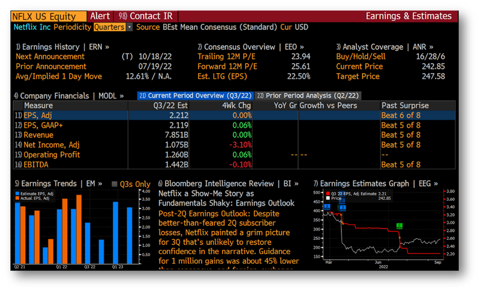
Task: Click the blue marker 3 on estimates graph
Action: (343, 207)
